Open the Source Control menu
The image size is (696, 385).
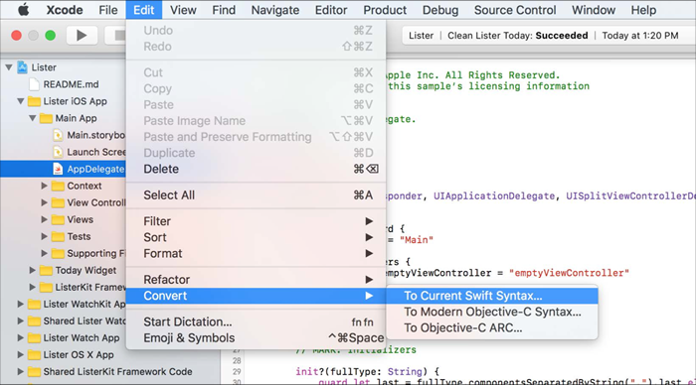pos(515,10)
